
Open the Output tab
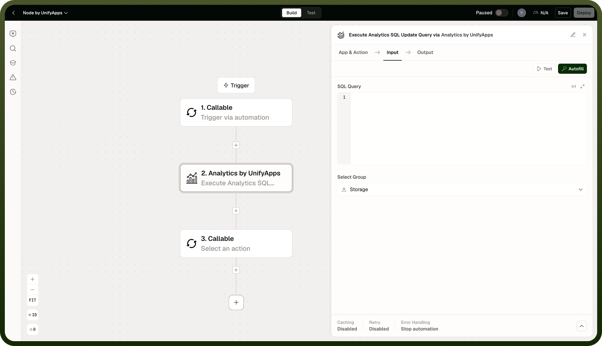(x=425, y=52)
